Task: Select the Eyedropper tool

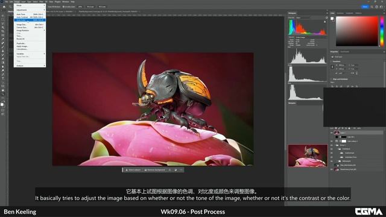Action: (x=2, y=39)
